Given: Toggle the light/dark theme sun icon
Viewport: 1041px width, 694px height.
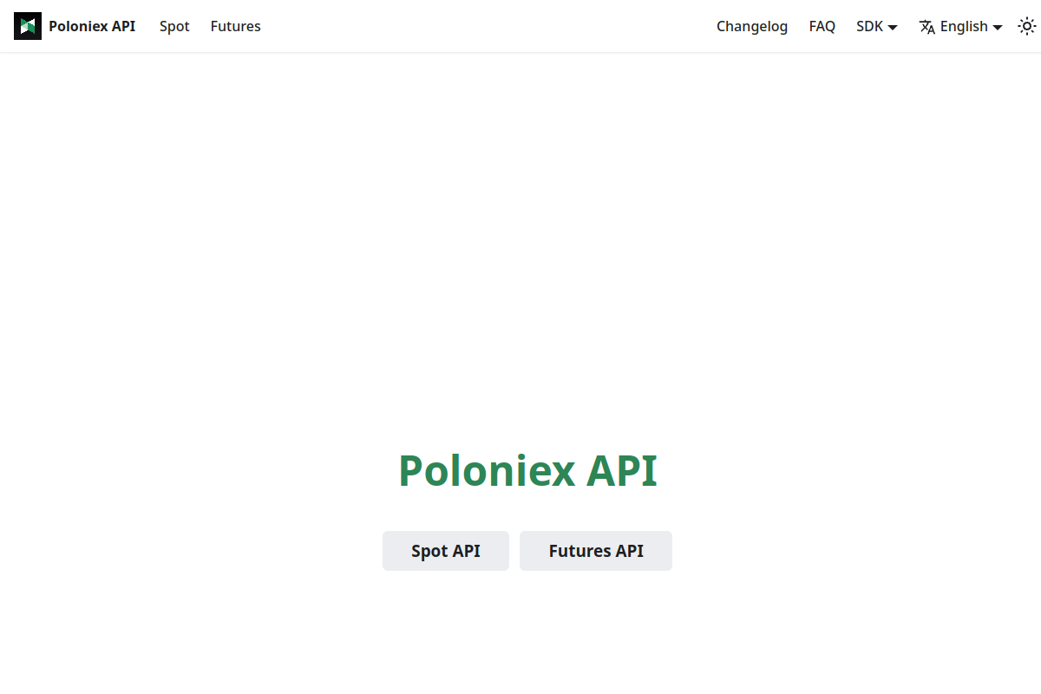Looking at the screenshot, I should tap(1027, 26).
